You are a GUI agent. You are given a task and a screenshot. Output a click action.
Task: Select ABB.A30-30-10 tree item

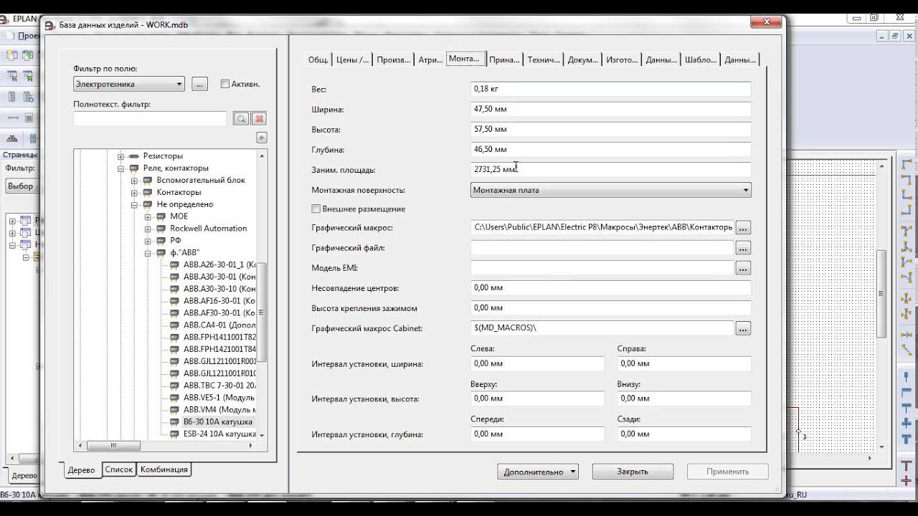(x=219, y=289)
